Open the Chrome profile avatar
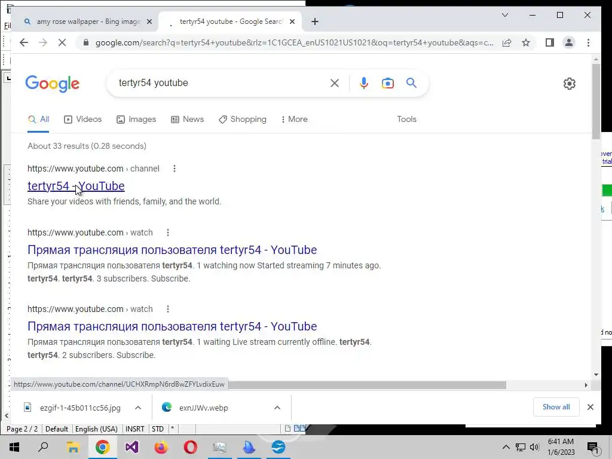This screenshot has height=459, width=612. click(x=569, y=42)
